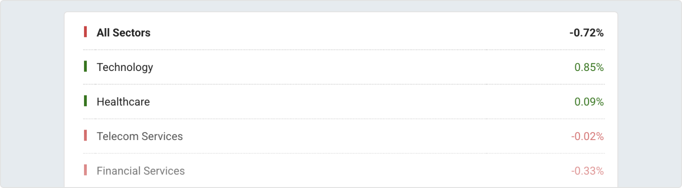Screen dimensions: 682x188
Task: Click the green indicator bar beside Healthcare
Action: click(x=85, y=101)
